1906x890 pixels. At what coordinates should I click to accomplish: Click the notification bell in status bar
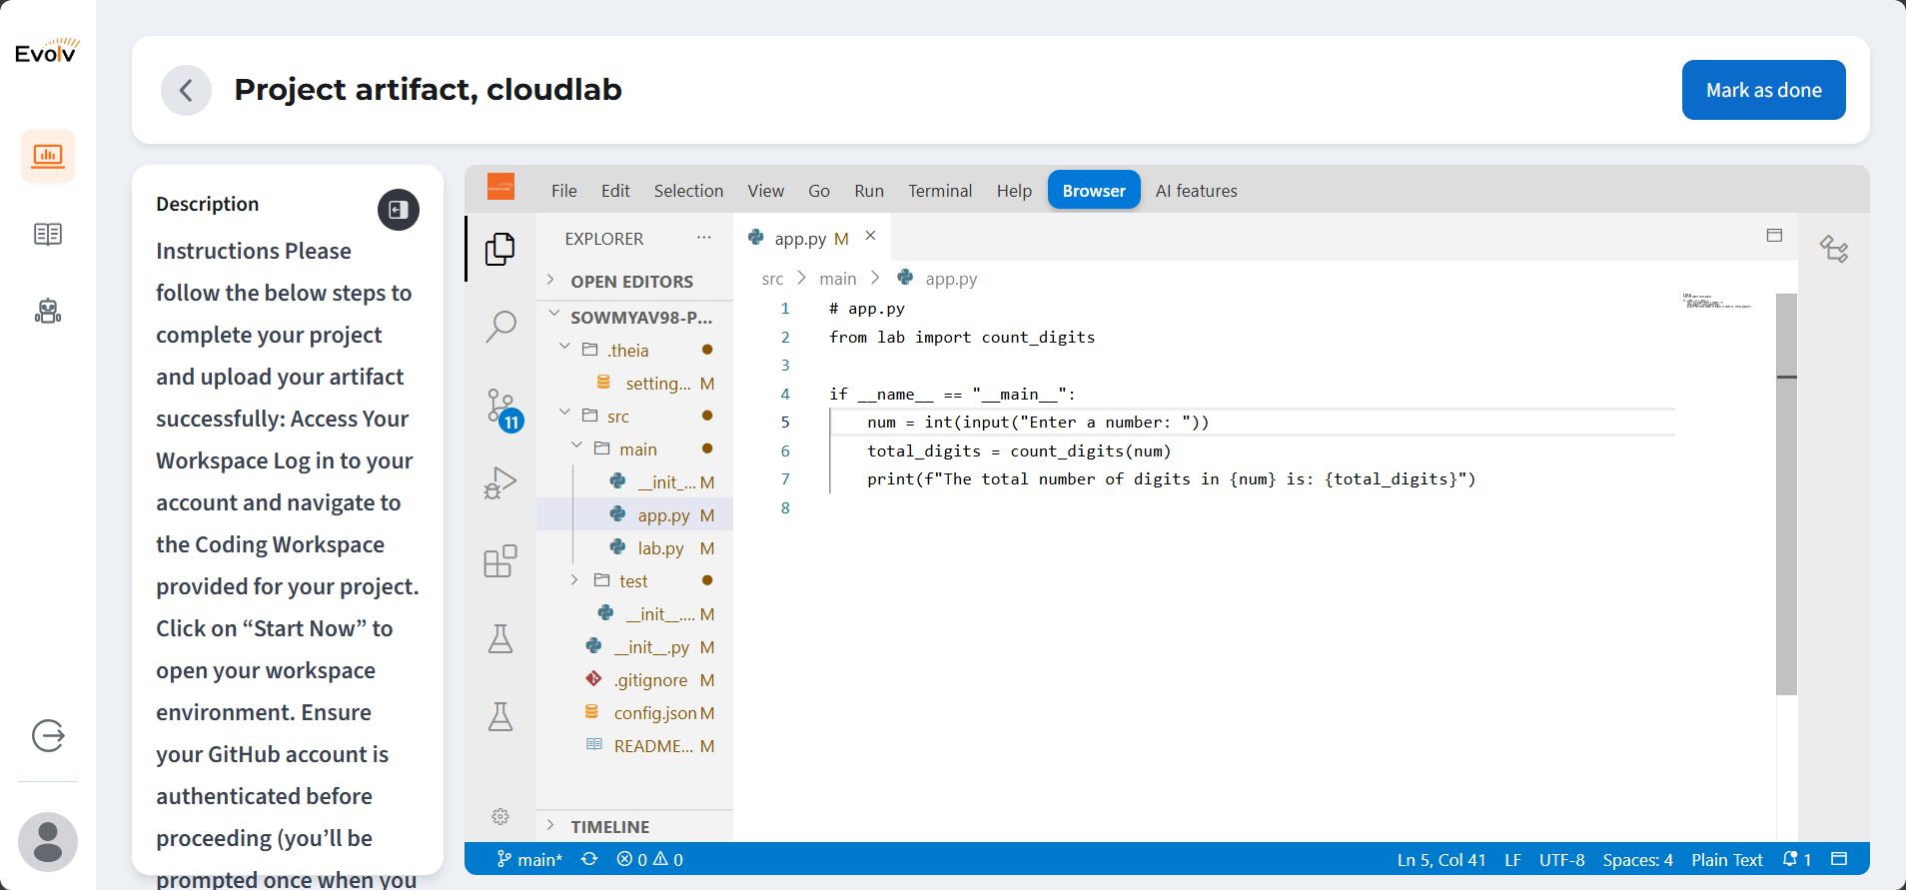(x=1791, y=859)
